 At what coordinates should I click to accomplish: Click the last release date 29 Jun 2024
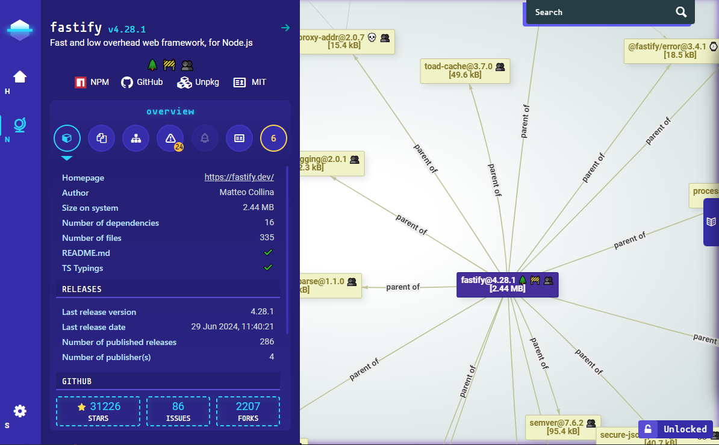232,326
